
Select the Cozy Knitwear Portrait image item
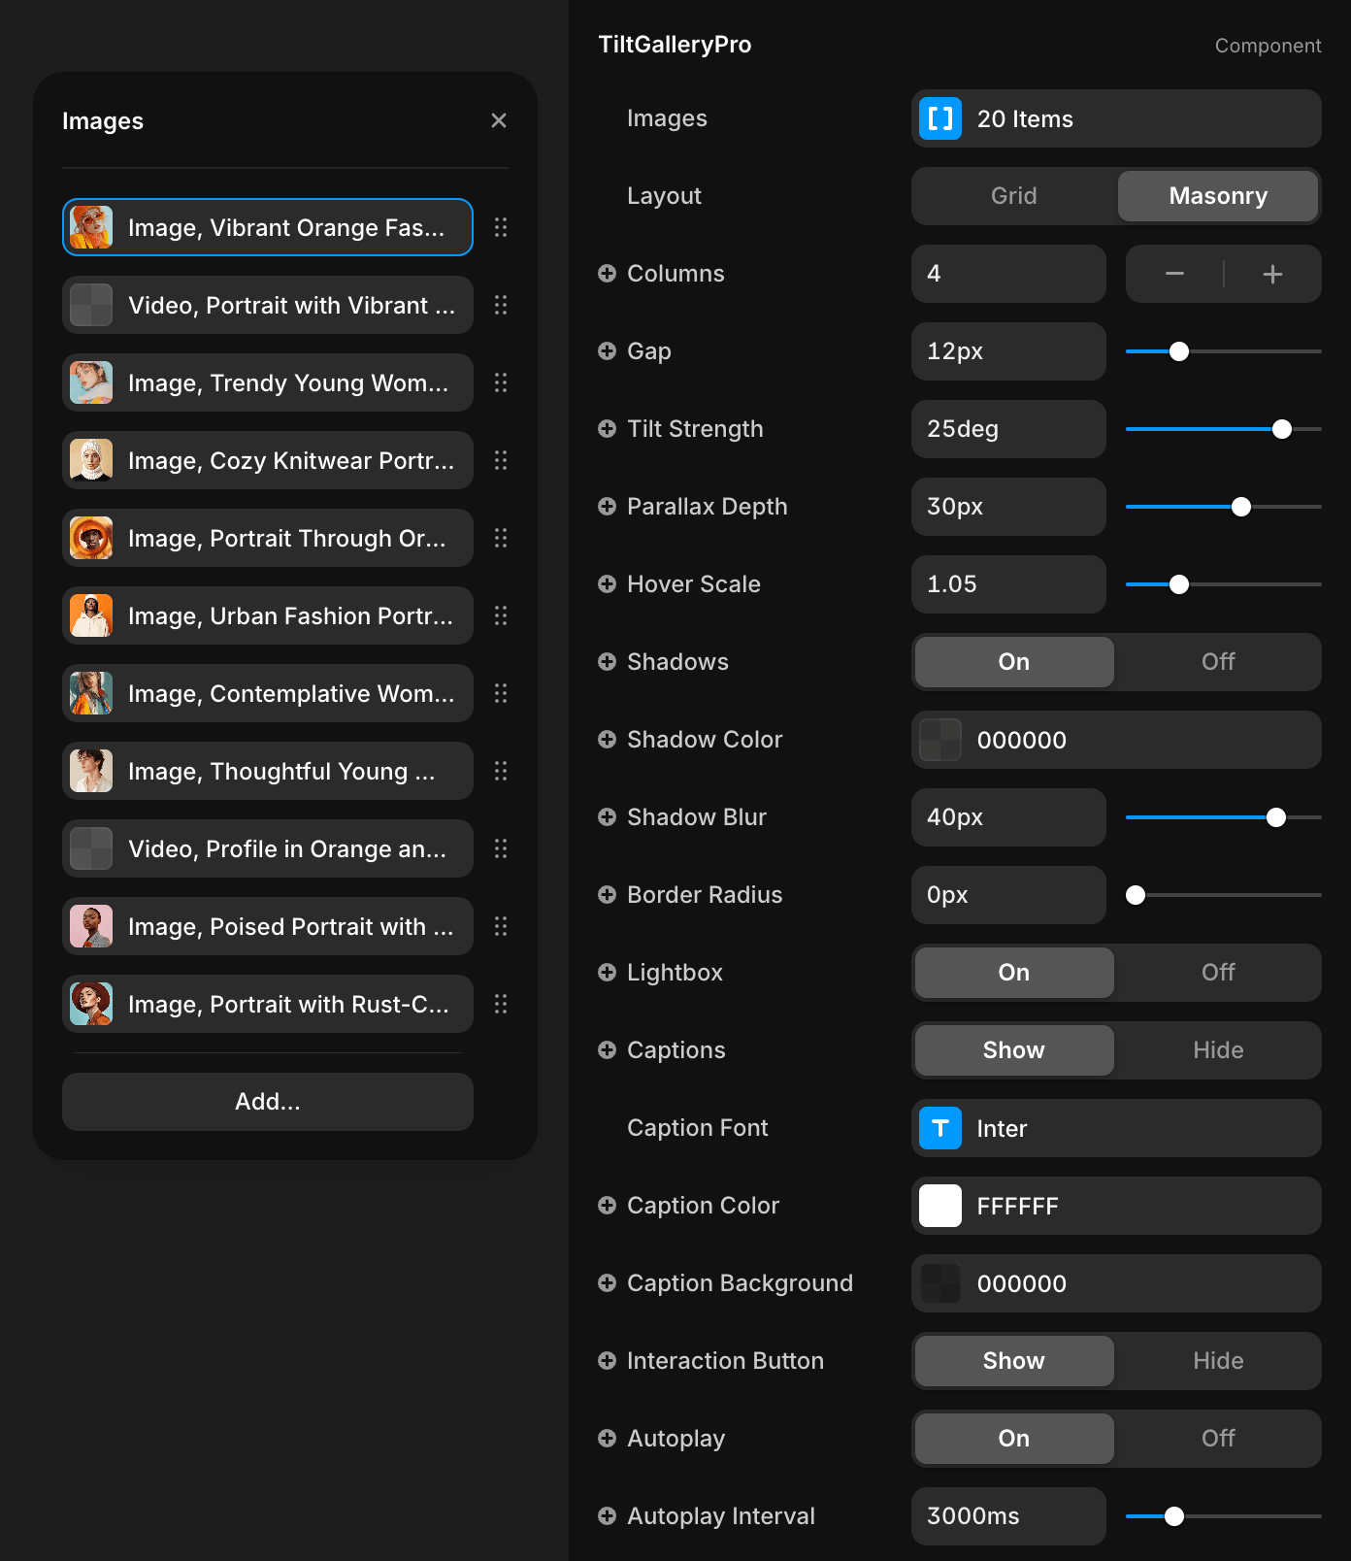268,460
